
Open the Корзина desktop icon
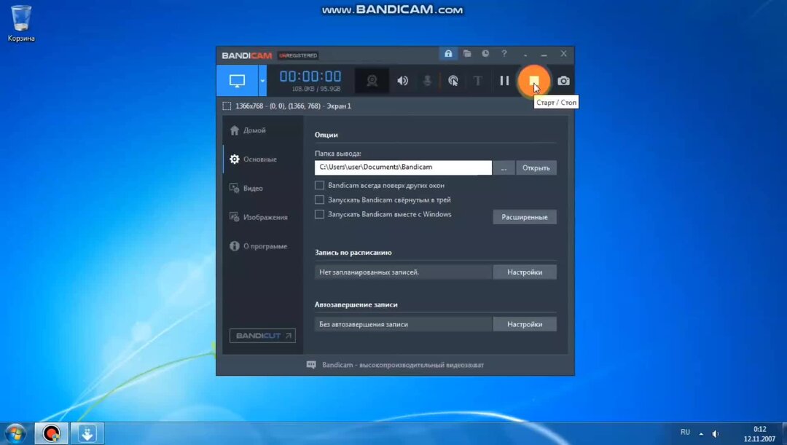21,23
